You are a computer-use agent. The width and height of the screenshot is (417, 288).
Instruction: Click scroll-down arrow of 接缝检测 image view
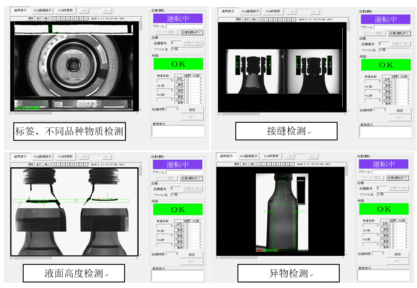(348, 111)
